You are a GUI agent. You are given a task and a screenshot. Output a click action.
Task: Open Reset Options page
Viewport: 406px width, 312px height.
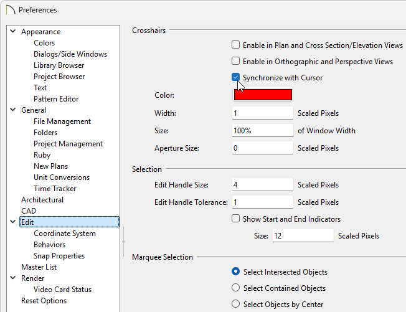44,301
